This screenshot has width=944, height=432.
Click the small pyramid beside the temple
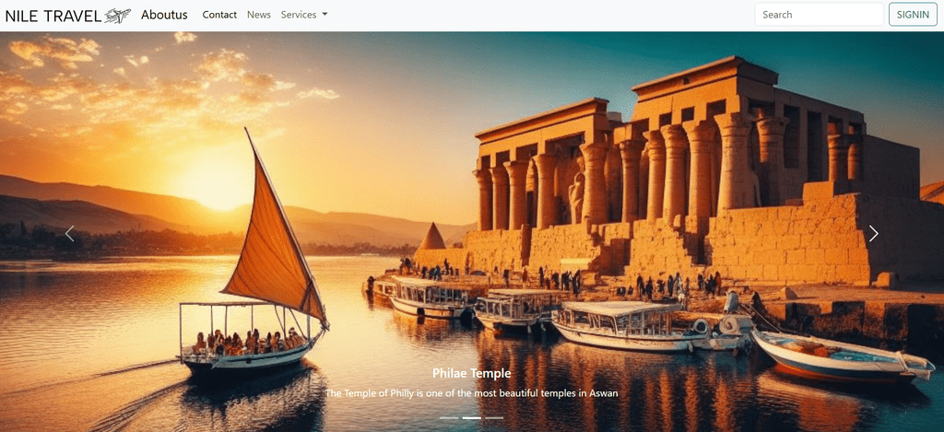click(432, 236)
